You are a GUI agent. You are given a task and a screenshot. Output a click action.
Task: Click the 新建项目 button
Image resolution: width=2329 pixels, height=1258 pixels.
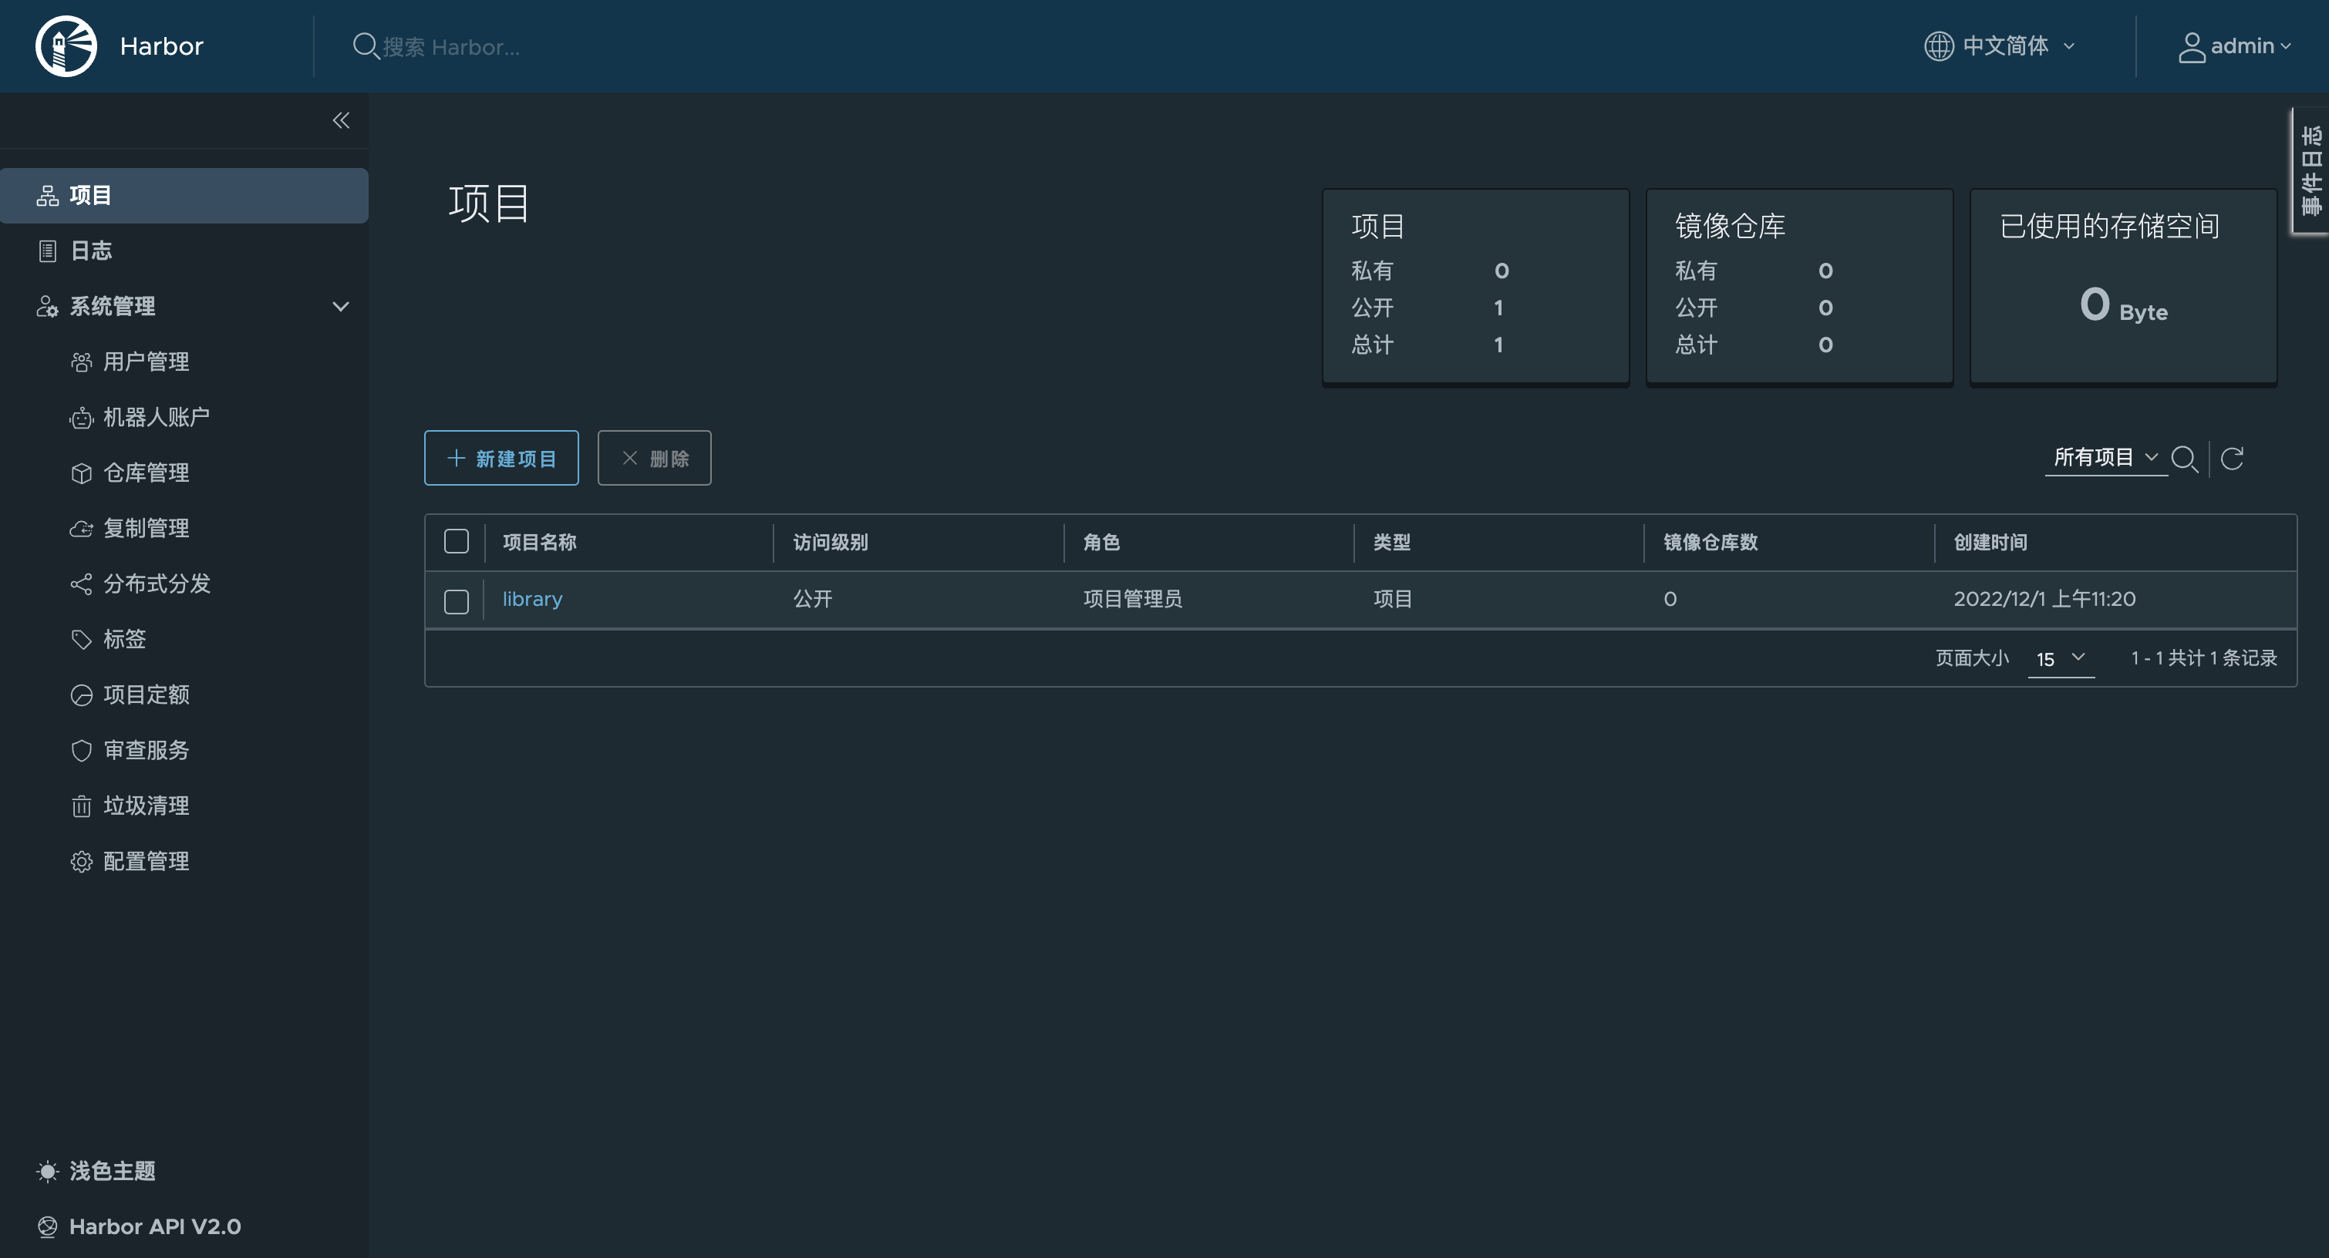[x=502, y=458]
